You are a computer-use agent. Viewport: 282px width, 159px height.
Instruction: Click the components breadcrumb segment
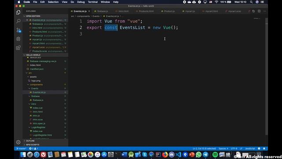(83, 16)
